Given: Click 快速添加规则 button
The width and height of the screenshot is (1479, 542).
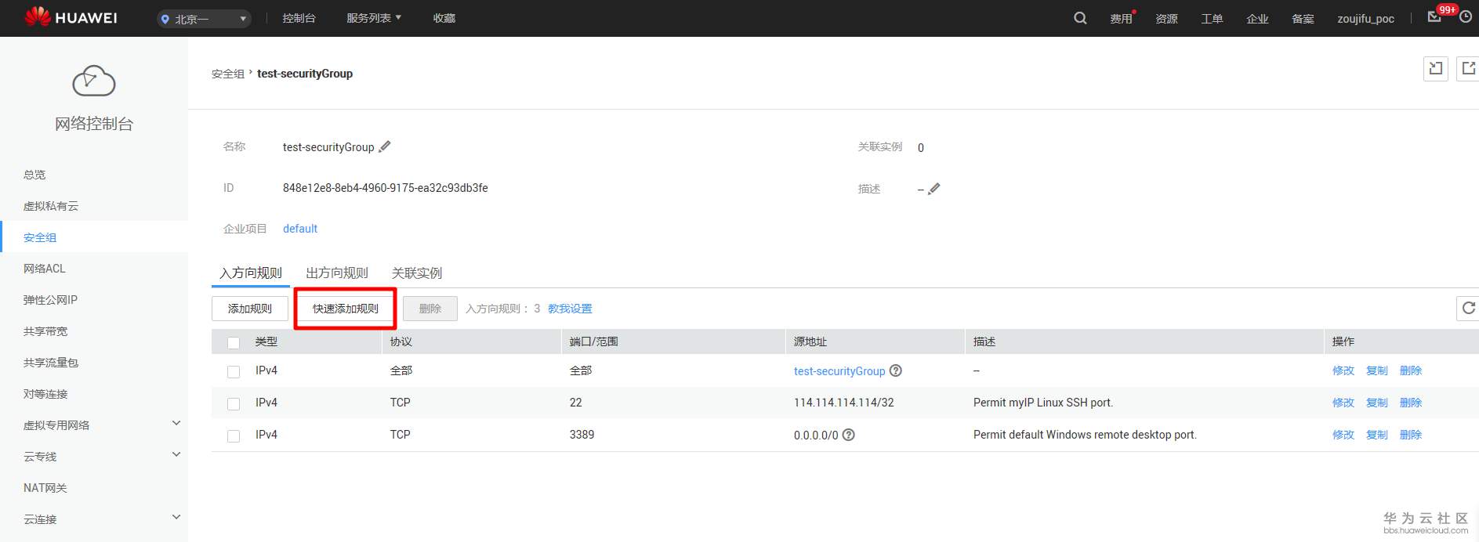Looking at the screenshot, I should (346, 309).
